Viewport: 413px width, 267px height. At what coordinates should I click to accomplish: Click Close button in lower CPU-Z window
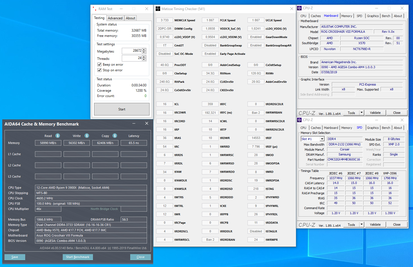pos(397,225)
